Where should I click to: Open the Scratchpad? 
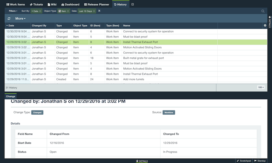(x=244, y=161)
